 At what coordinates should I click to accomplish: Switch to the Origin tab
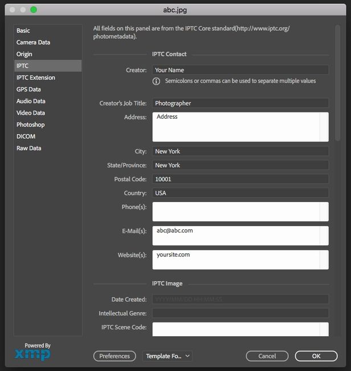click(25, 54)
